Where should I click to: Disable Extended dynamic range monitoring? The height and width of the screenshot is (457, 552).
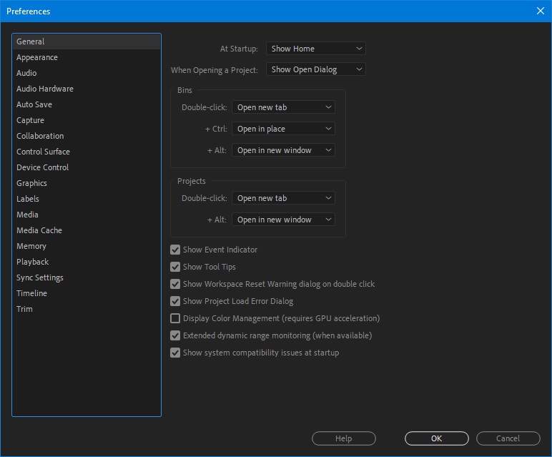(x=175, y=335)
